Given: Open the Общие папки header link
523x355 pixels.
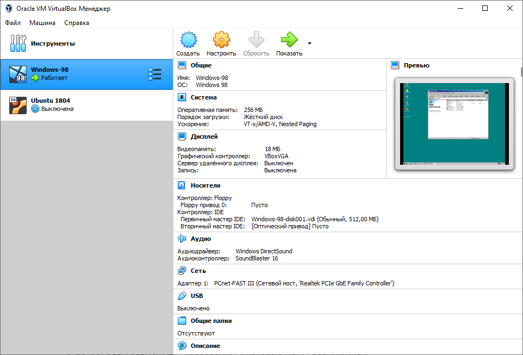Looking at the screenshot, I should [x=211, y=321].
